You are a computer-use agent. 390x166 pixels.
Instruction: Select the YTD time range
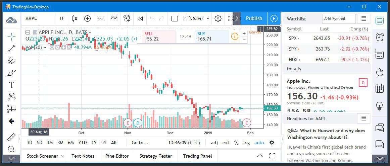(x=82, y=143)
